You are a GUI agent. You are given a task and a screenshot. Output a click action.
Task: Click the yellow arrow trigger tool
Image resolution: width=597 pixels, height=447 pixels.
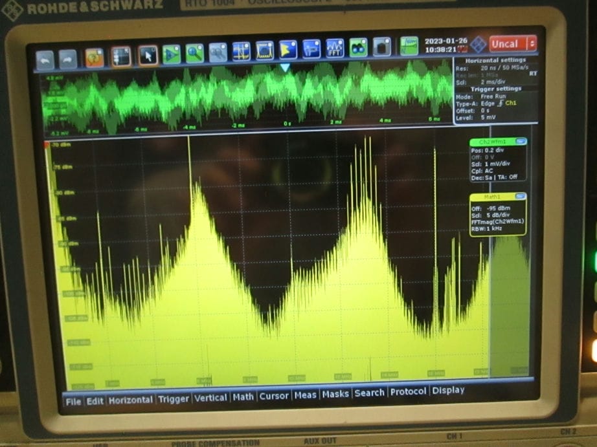[288, 50]
